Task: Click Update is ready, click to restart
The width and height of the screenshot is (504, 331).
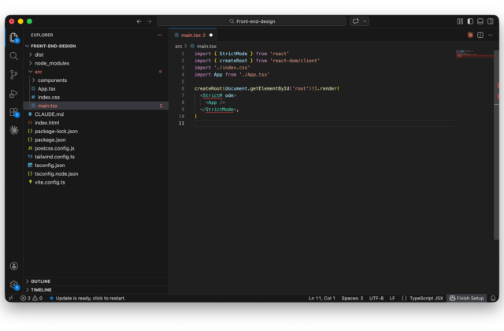Action: point(87,298)
